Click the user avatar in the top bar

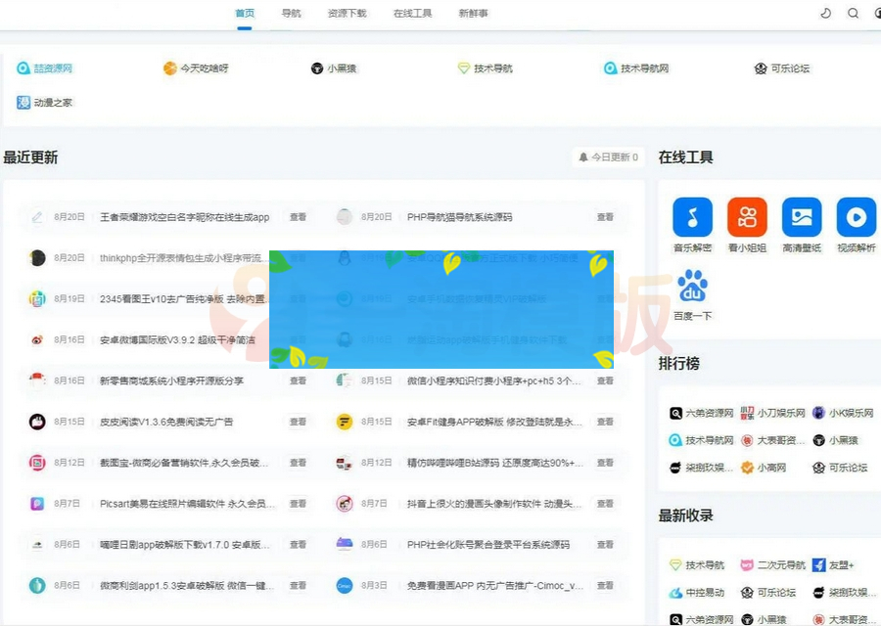point(877,13)
